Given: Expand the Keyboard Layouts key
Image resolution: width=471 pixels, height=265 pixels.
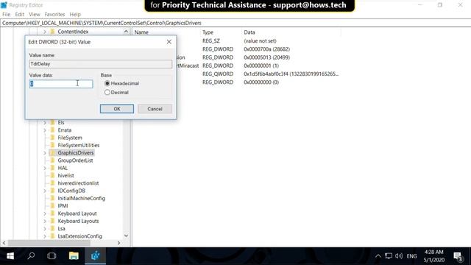Looking at the screenshot, I should point(45,221).
